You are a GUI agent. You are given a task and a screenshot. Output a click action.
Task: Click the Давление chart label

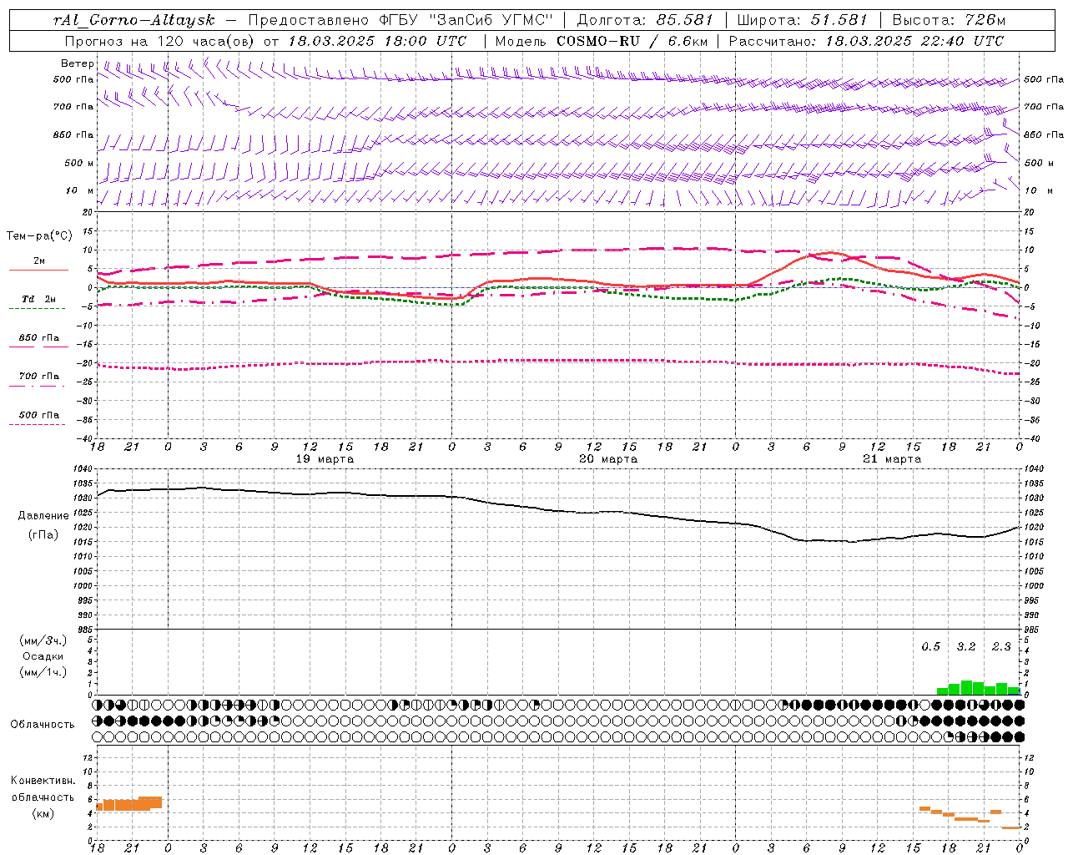tap(43, 516)
